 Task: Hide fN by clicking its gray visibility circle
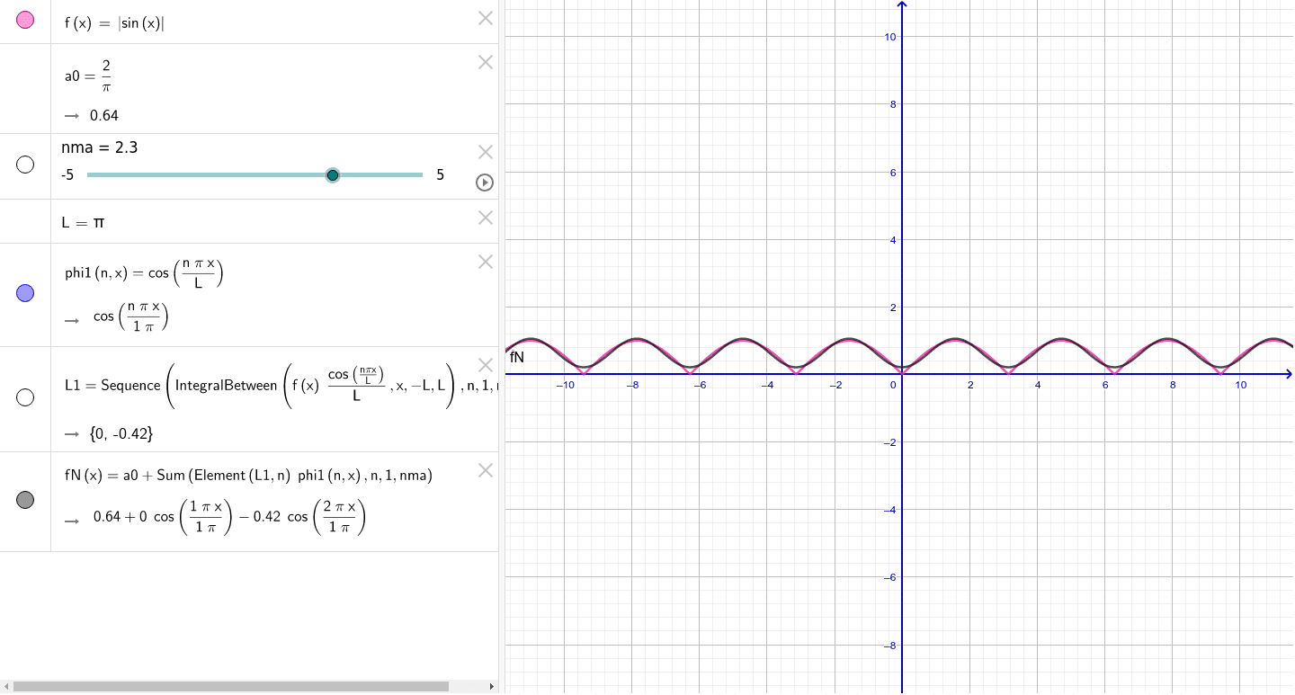pos(24,500)
